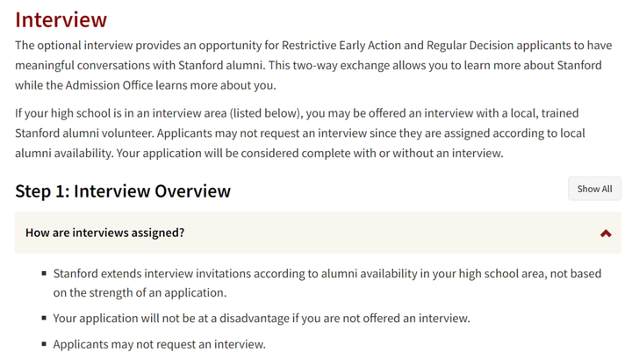Image resolution: width=632 pixels, height=359 pixels.
Task: Click the "Step 1: Interview Overview" heading
Action: click(123, 190)
